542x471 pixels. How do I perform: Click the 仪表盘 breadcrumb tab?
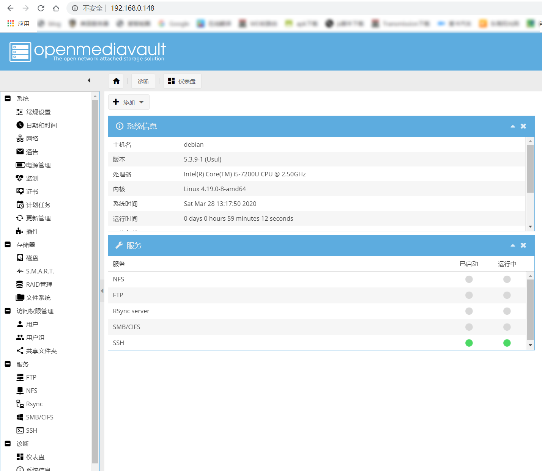click(182, 81)
